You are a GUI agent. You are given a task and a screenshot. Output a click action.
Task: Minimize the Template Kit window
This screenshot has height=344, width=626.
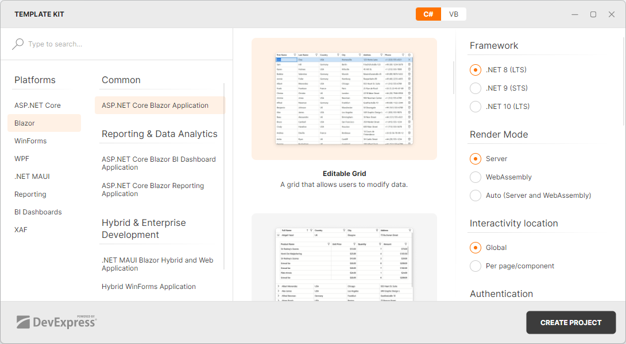pyautogui.click(x=575, y=14)
